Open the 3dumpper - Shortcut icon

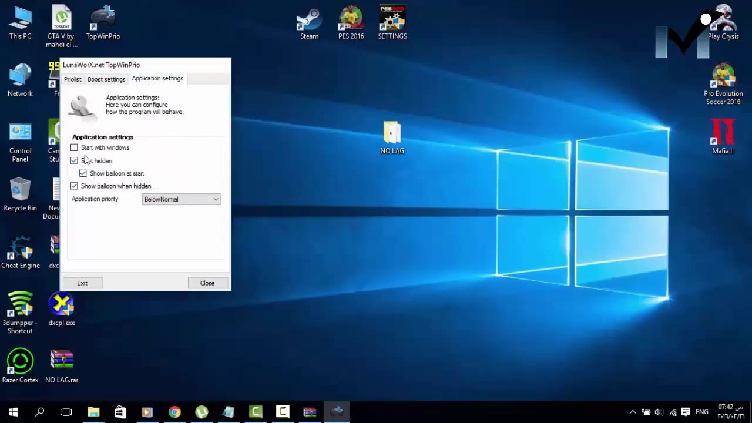pyautogui.click(x=20, y=314)
